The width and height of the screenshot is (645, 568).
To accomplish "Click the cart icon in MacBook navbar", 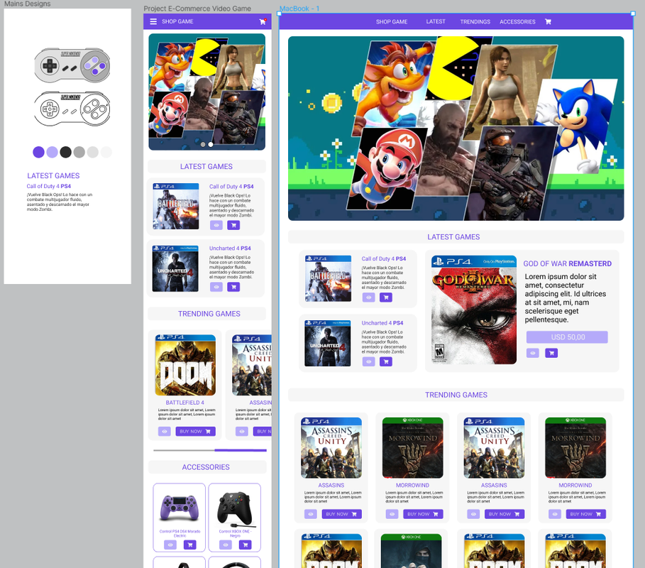I will 548,21.
